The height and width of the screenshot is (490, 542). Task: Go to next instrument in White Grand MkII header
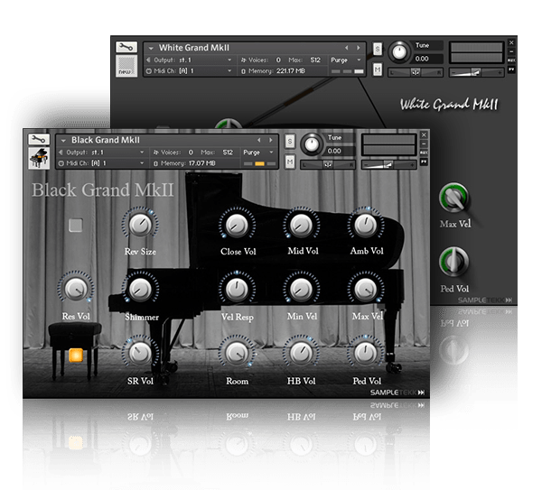coord(359,48)
